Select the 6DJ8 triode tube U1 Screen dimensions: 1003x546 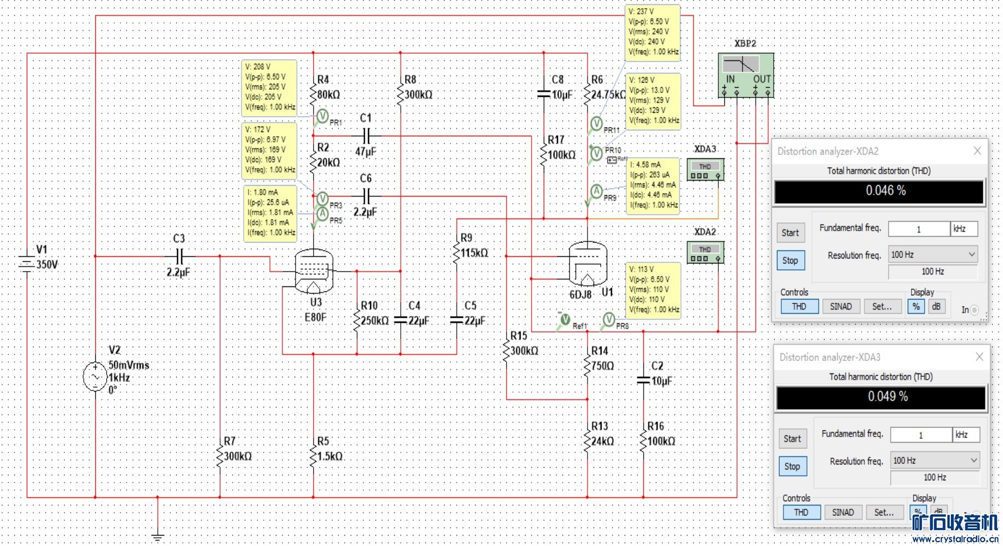[x=587, y=265]
